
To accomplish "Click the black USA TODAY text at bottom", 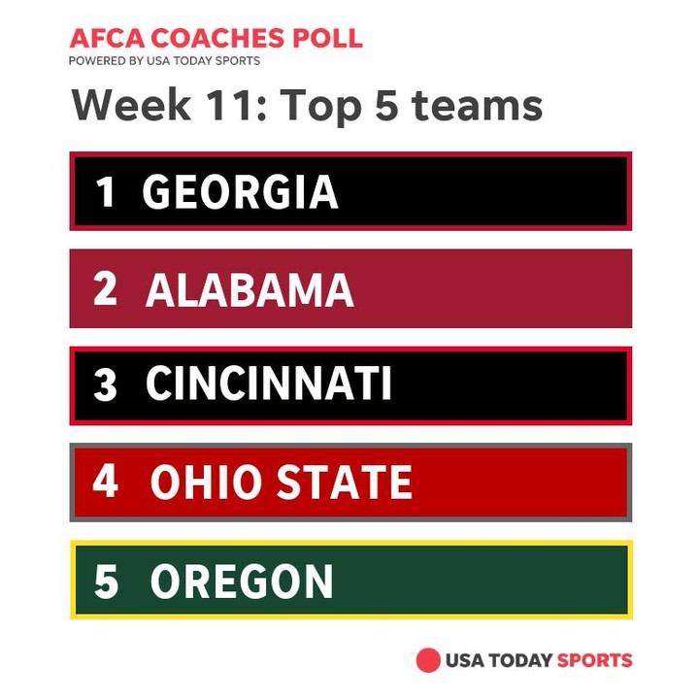I will tap(499, 661).
